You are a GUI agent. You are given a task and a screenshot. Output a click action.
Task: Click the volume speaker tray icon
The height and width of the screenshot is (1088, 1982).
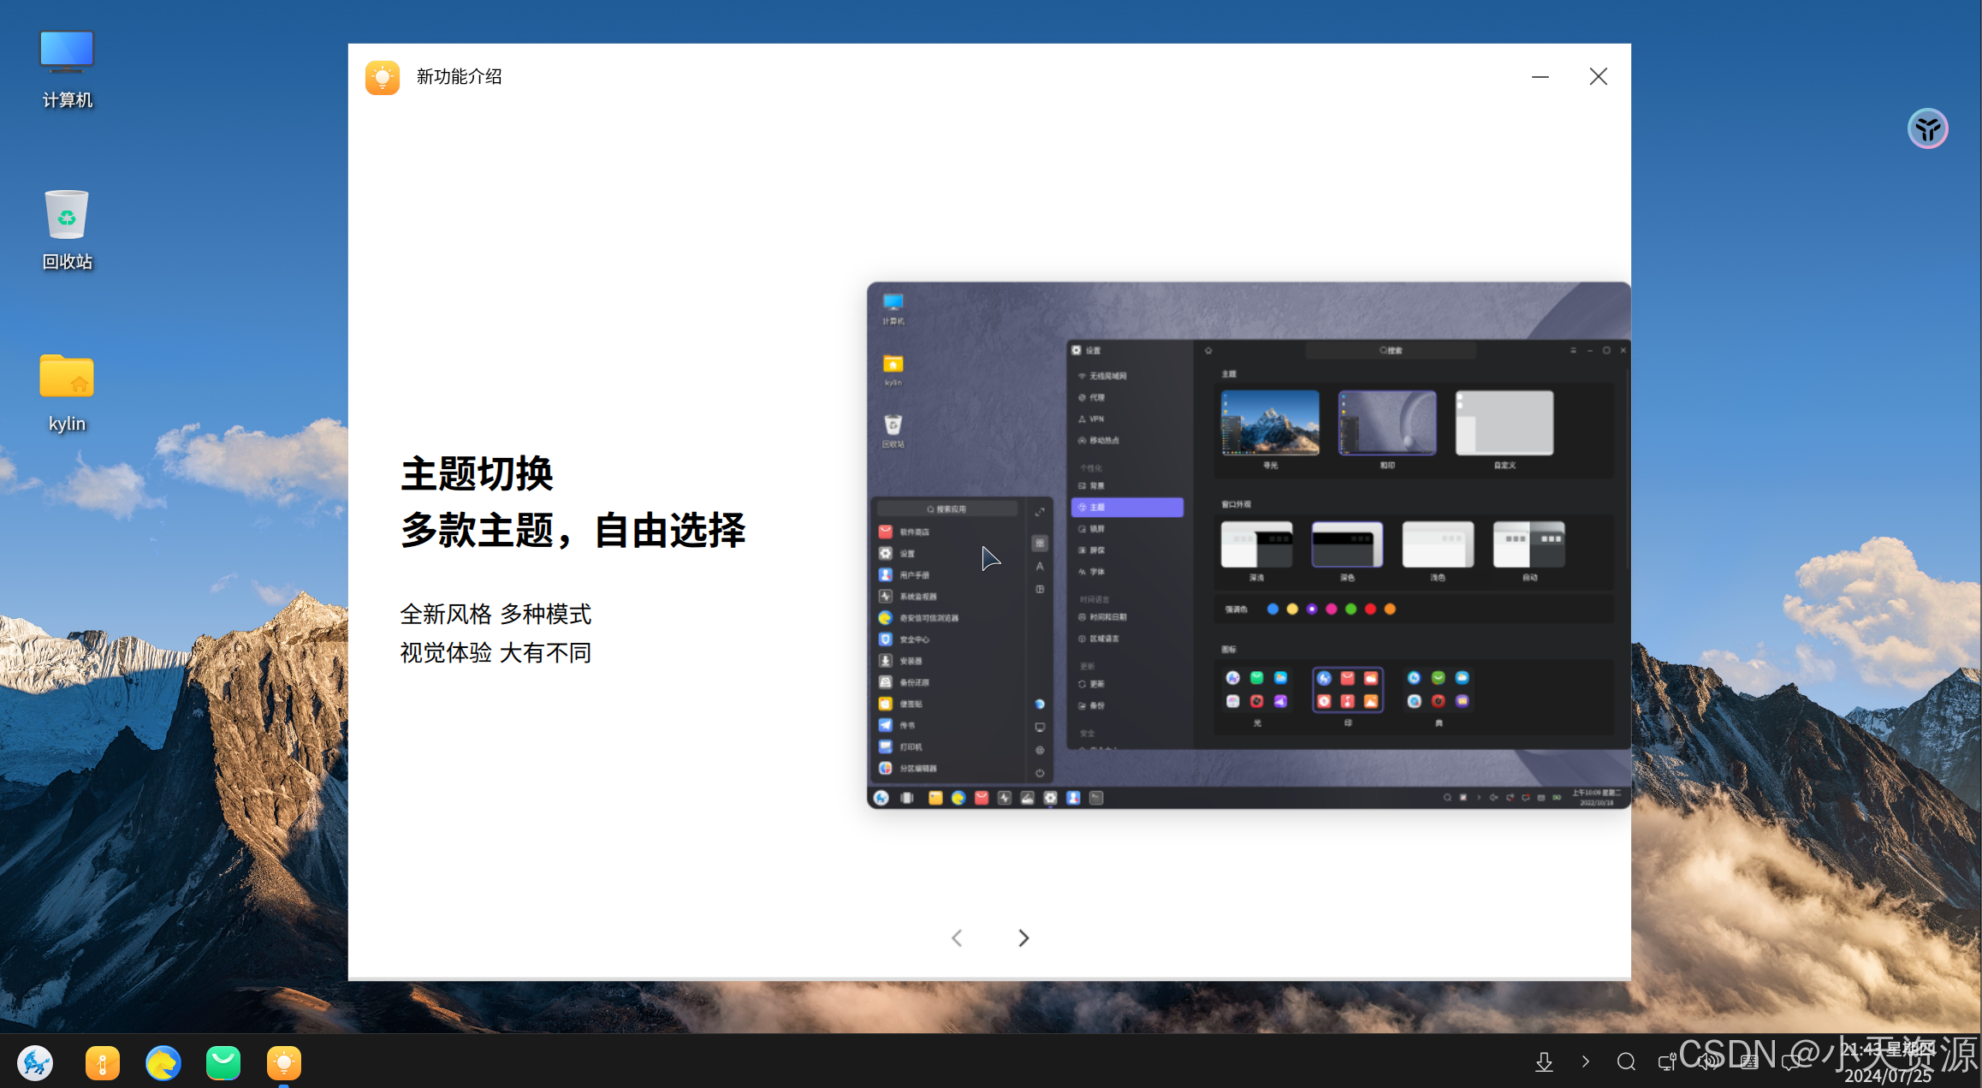pyautogui.click(x=1708, y=1062)
